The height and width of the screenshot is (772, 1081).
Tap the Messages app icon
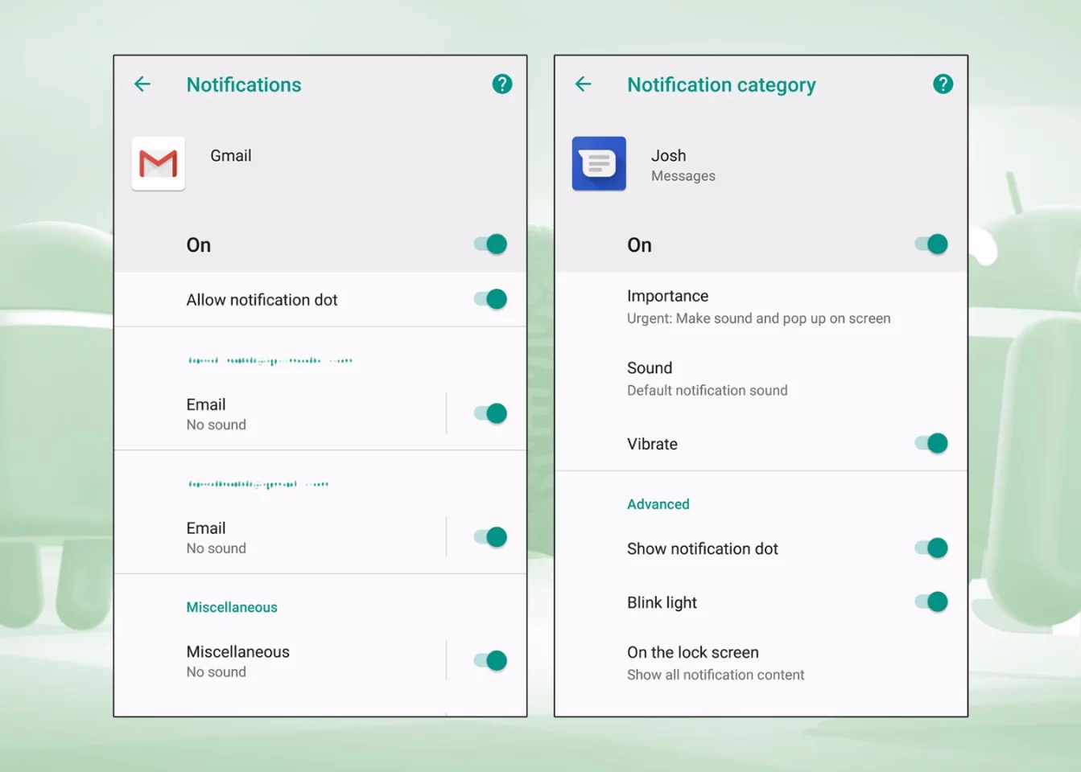[x=599, y=163]
